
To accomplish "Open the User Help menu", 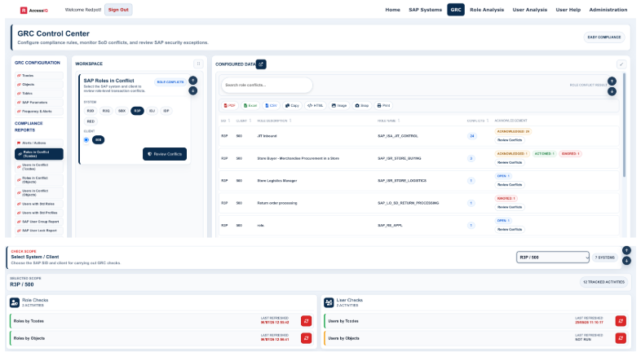I will tap(568, 10).
